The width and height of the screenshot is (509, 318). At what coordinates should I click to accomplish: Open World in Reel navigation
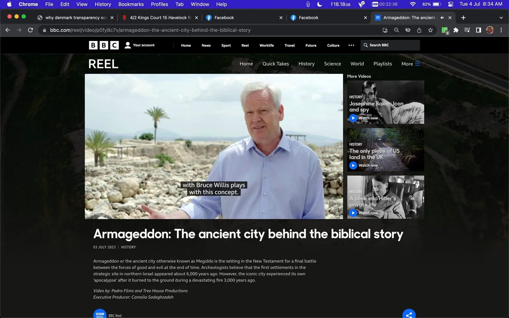[357, 64]
